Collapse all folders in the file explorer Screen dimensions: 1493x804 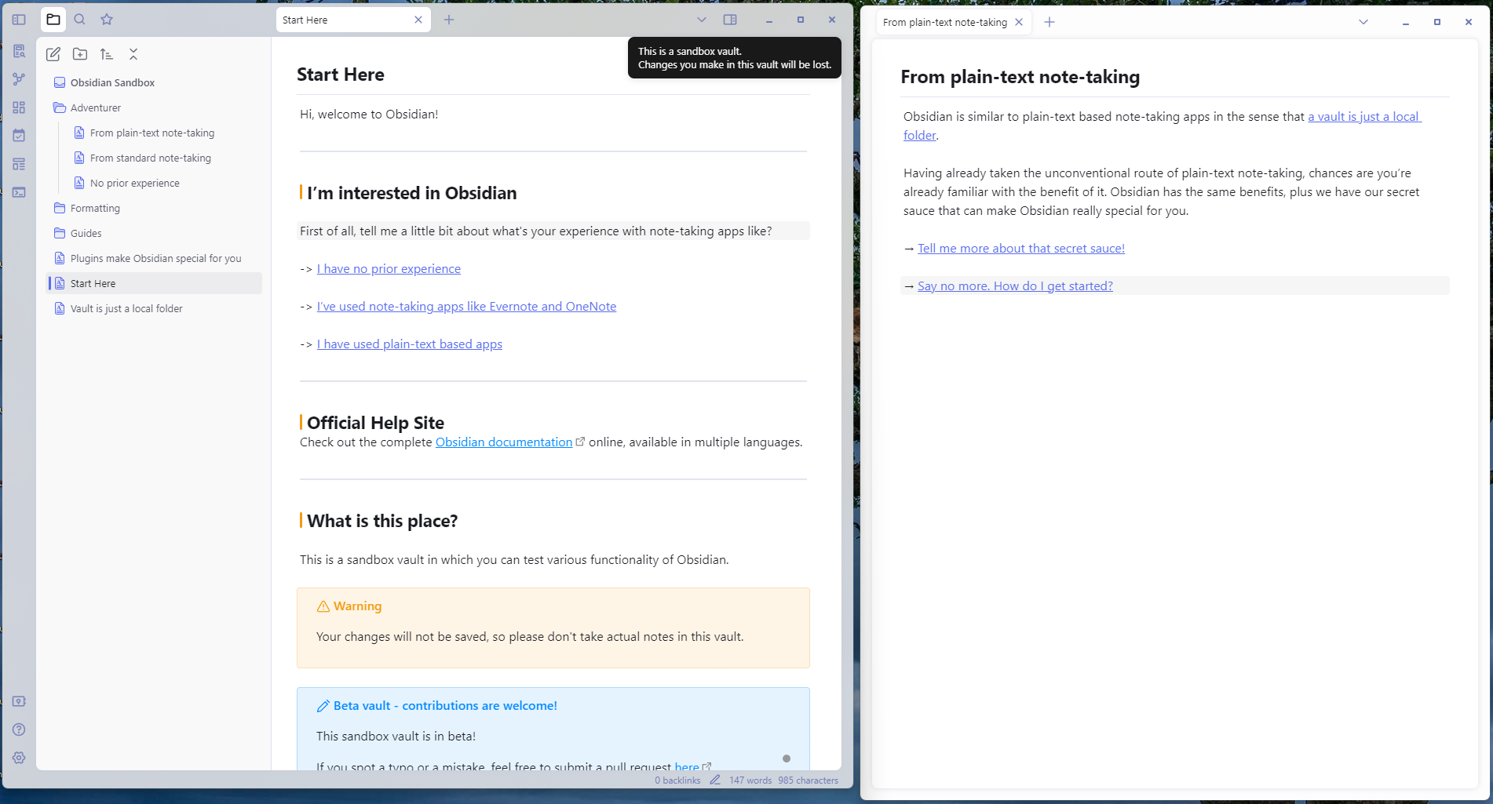[133, 54]
